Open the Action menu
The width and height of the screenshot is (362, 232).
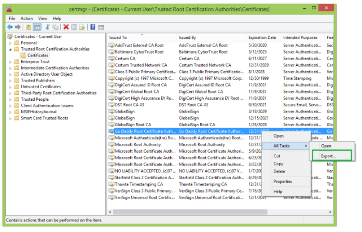click(26, 19)
